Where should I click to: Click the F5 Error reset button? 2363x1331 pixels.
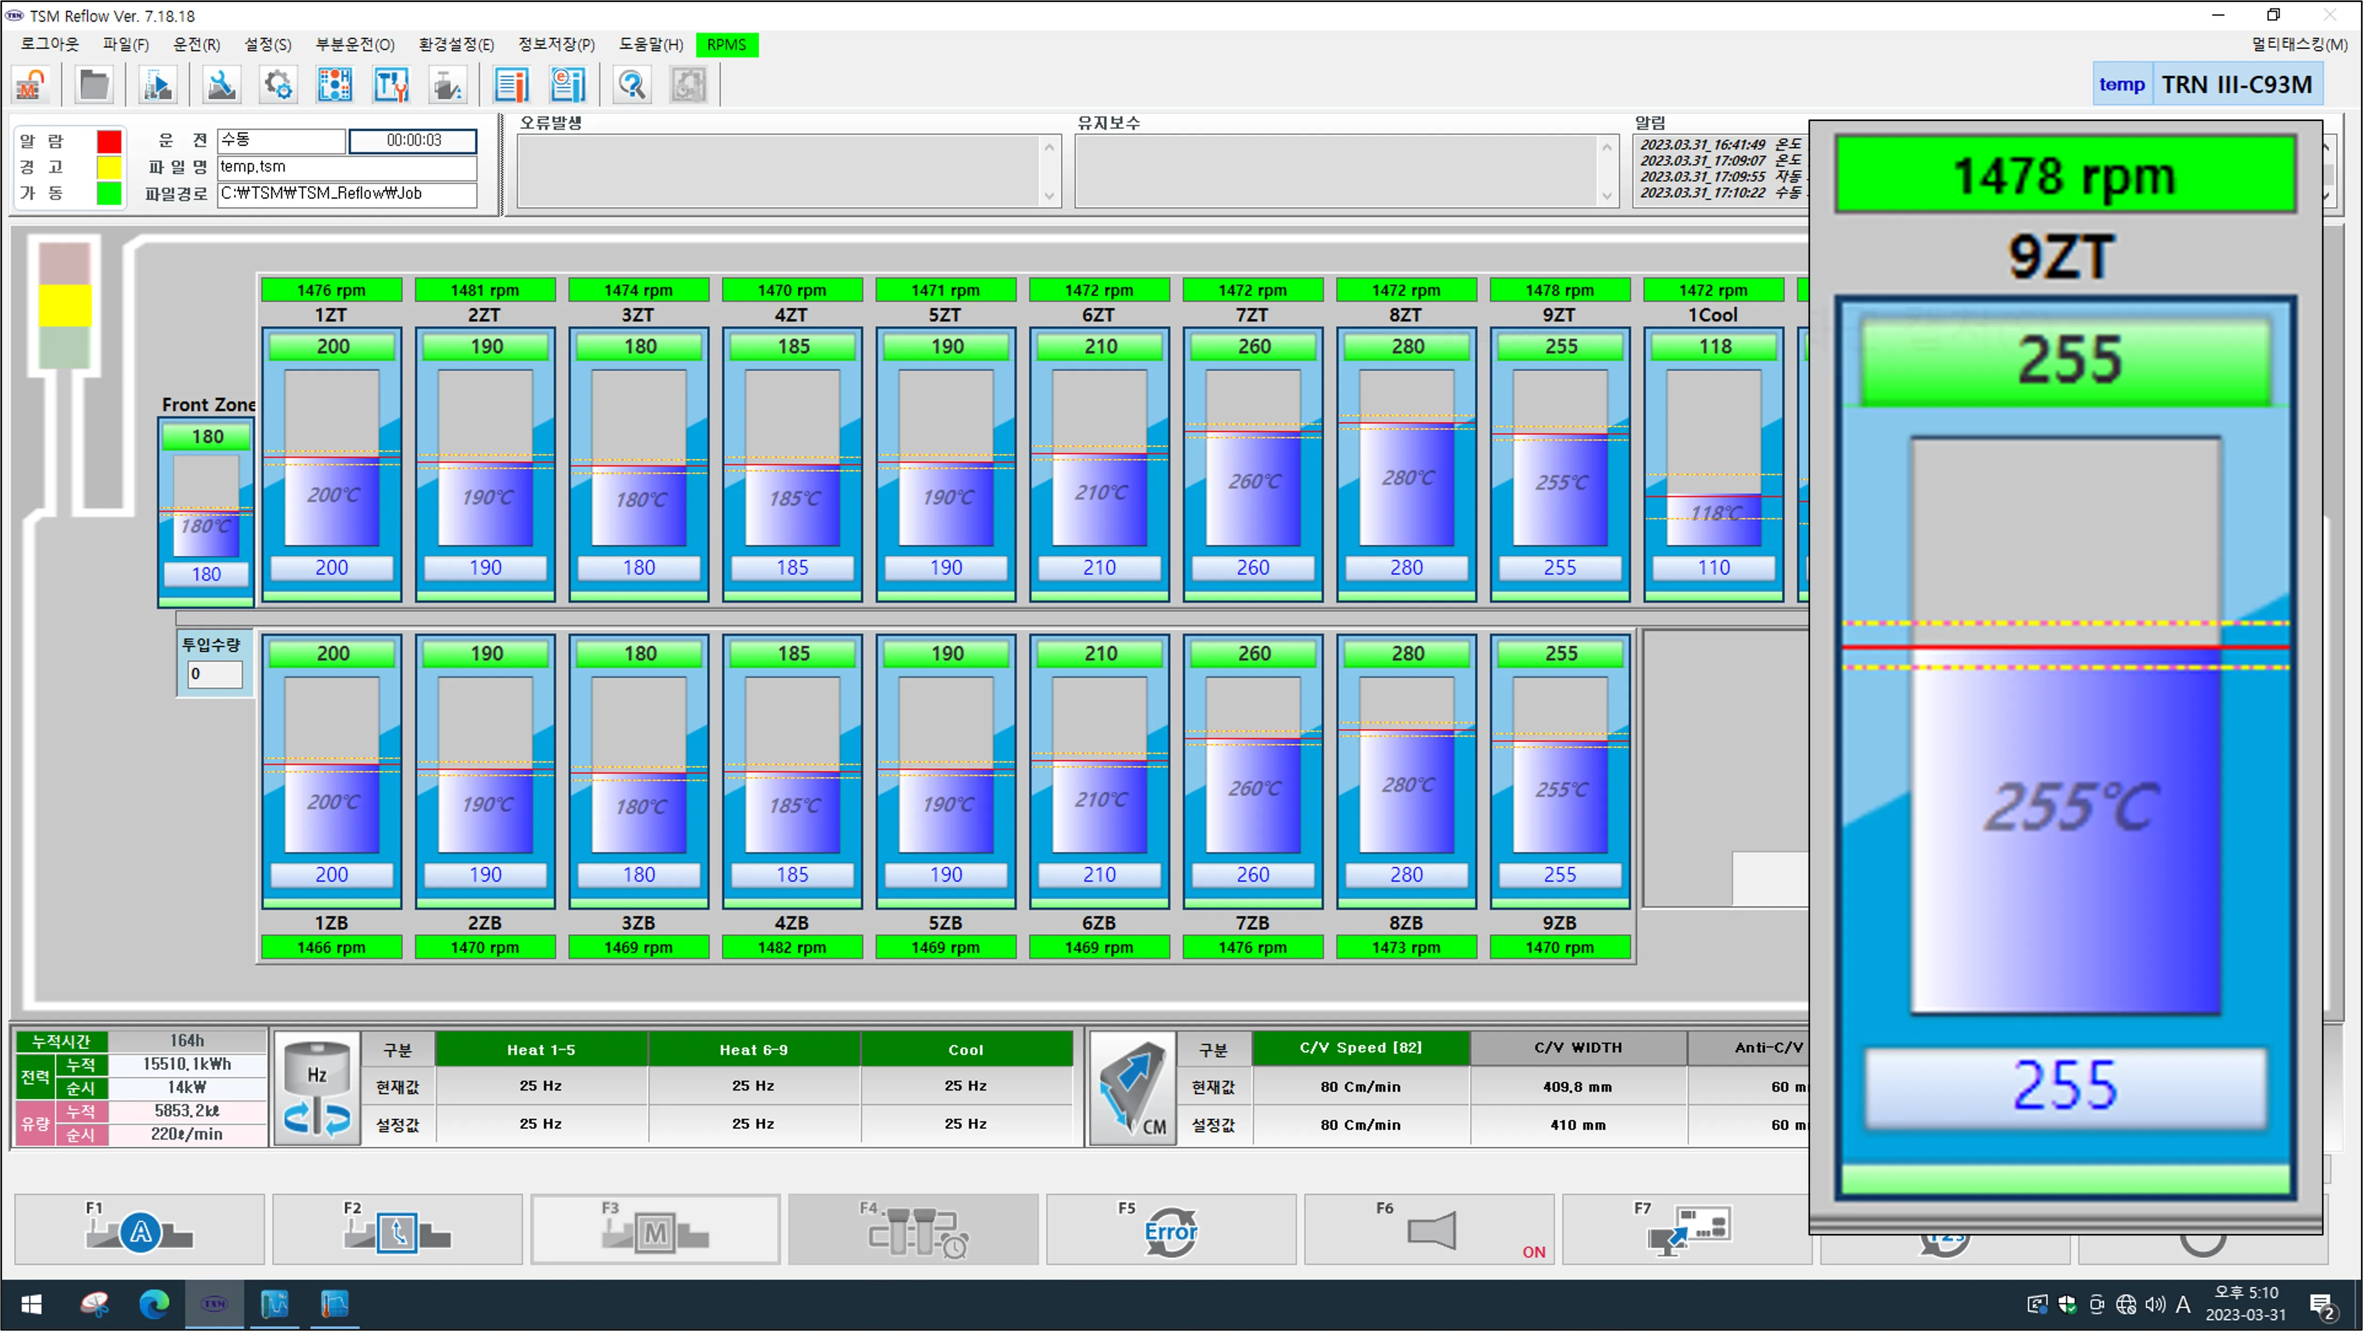click(x=1171, y=1229)
